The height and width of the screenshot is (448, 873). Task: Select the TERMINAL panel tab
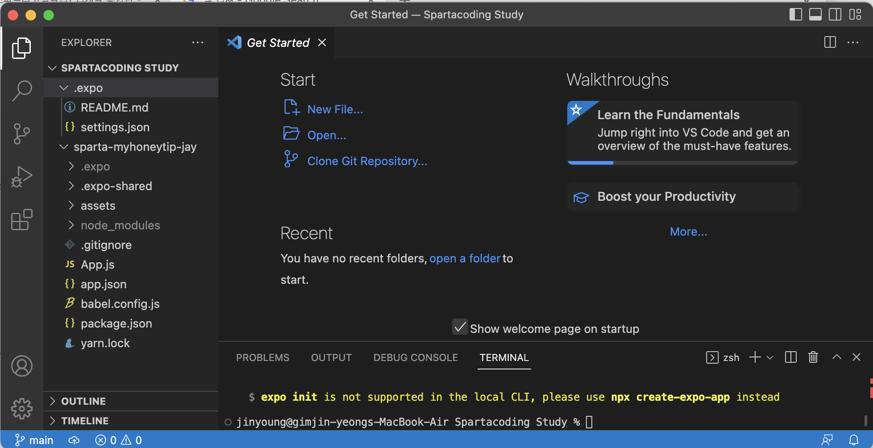pyautogui.click(x=504, y=357)
